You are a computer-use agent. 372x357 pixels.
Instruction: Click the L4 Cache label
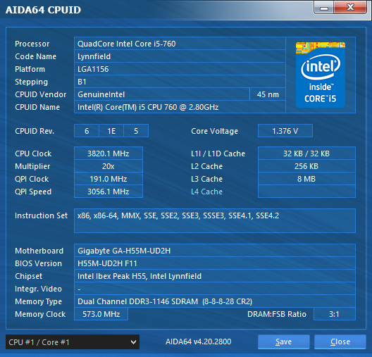206,192
